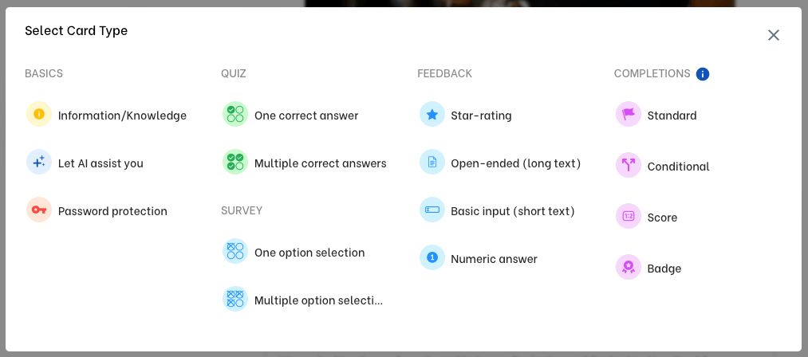Choose the Star-rating text label
The height and width of the screenshot is (357, 808).
[481, 116]
